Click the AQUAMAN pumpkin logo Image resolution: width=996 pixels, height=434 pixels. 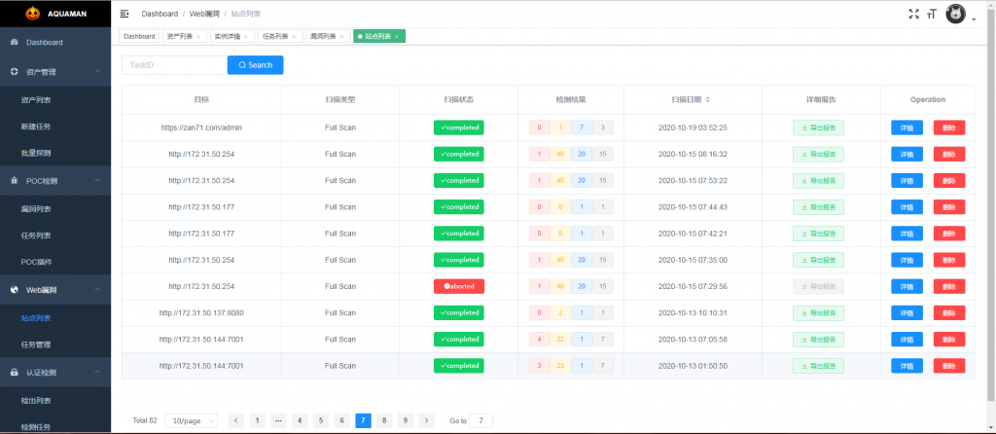(x=32, y=13)
